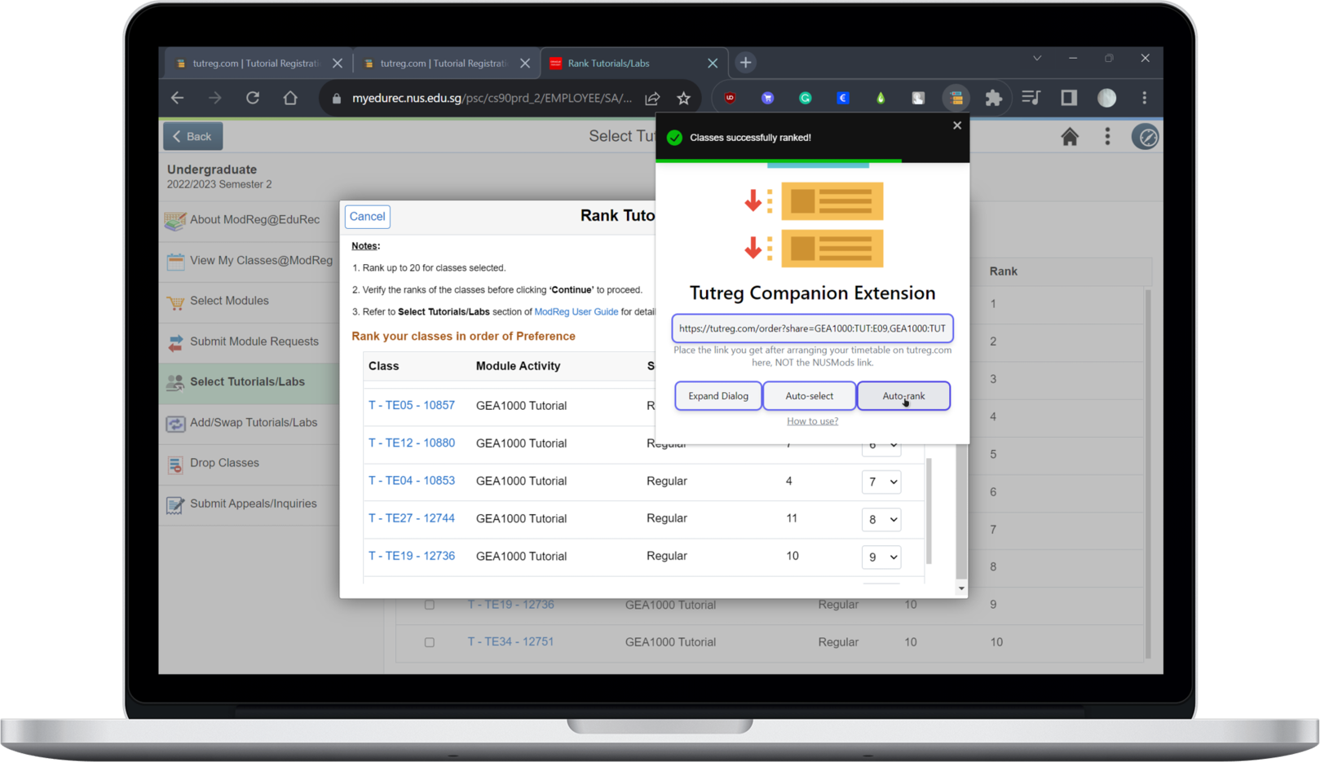Open rank dropdown for TE04 - 10853
The height and width of the screenshot is (762, 1320).
point(881,482)
